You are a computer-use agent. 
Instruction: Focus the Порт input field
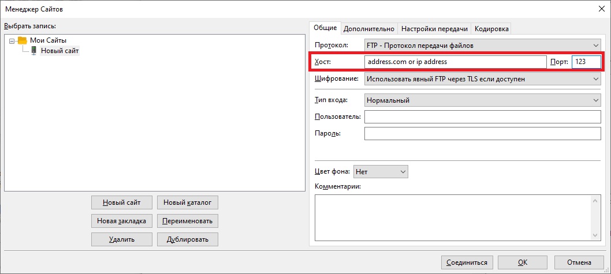[586, 62]
